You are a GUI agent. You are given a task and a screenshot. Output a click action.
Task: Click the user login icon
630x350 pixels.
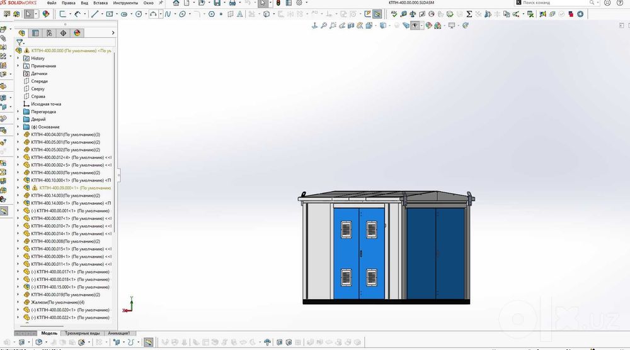(x=607, y=3)
